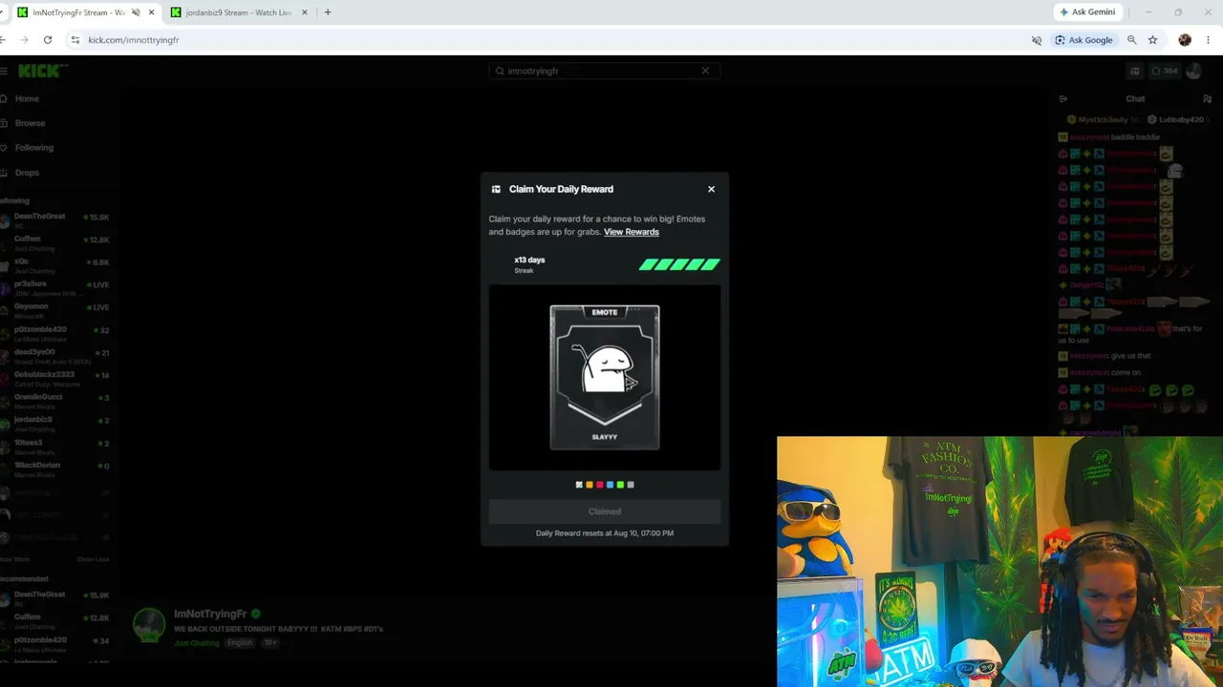This screenshot has height=687, width=1223.
Task: Pick the red reward color dot
Action: tap(600, 485)
